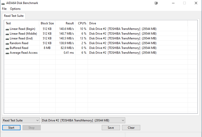Select the Average Read Access row label
This screenshot has width=202, height=137.
click(x=23, y=53)
